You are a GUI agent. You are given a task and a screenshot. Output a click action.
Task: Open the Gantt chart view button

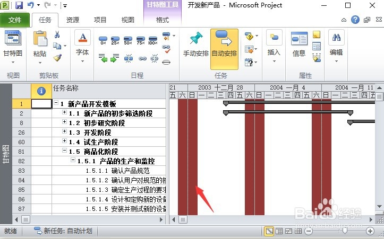coord(13,47)
